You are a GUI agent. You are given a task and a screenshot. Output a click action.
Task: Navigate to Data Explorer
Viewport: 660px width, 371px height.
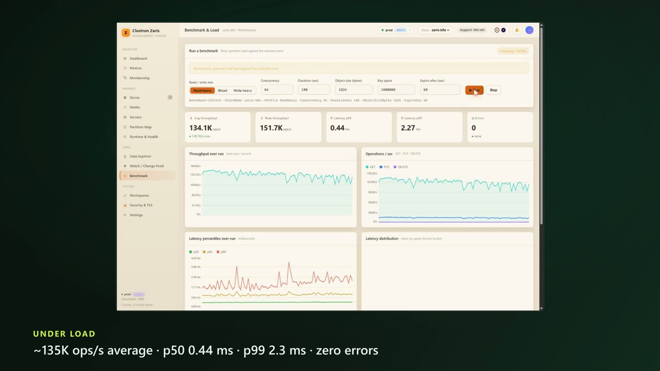point(147,156)
